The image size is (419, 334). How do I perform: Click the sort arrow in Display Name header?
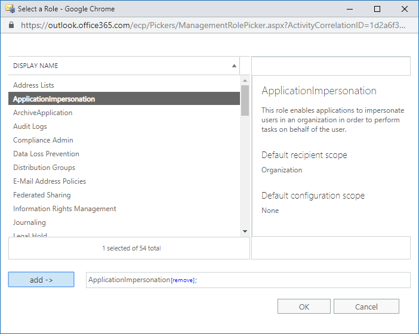[234, 66]
